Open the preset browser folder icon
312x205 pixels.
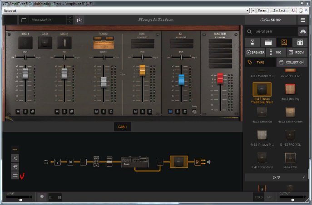24,20
